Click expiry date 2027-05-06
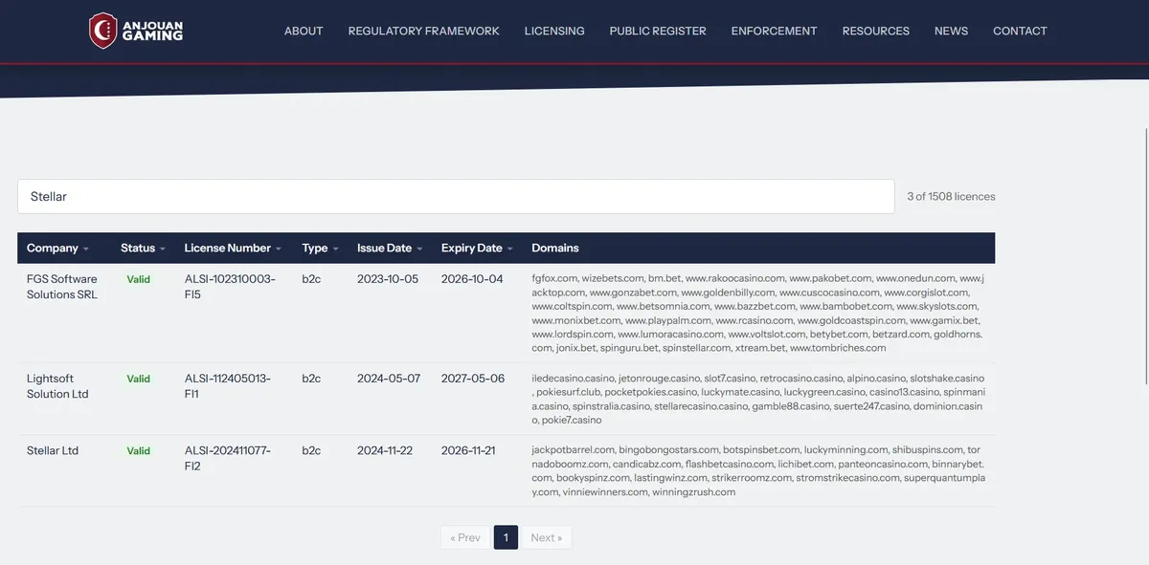Screen dimensions: 1149x565 click(x=473, y=379)
